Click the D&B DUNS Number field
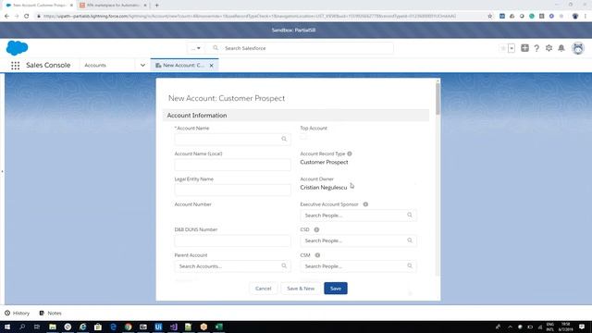Screen dimensions: 592x333 (232, 240)
